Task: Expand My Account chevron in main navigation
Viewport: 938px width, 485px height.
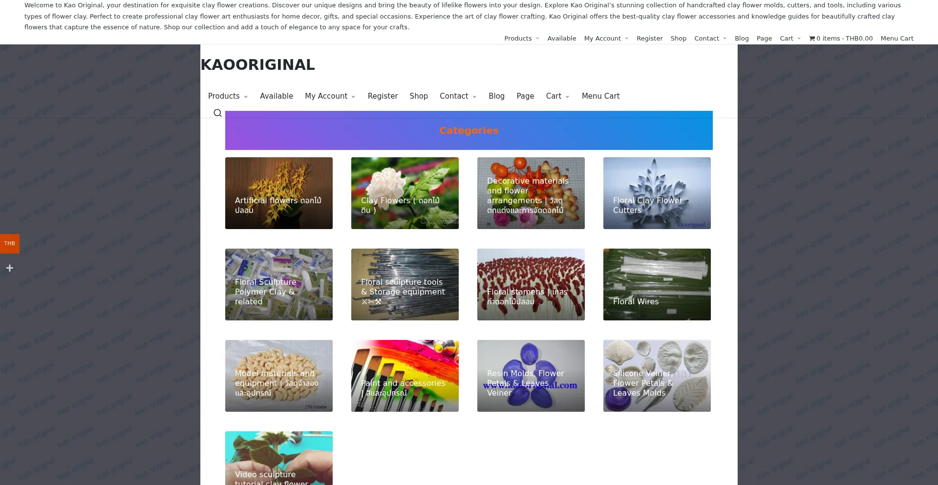Action: point(353,97)
